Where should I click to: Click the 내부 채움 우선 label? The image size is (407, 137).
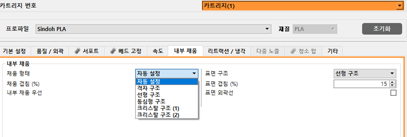pos(24,93)
